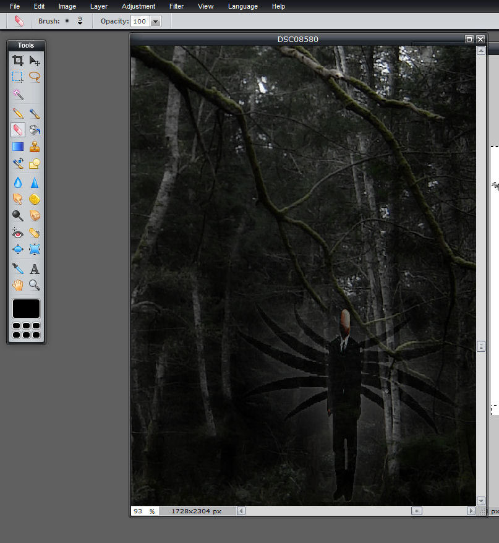
Task: Pick the Lasso tool
Action: pyautogui.click(x=34, y=77)
